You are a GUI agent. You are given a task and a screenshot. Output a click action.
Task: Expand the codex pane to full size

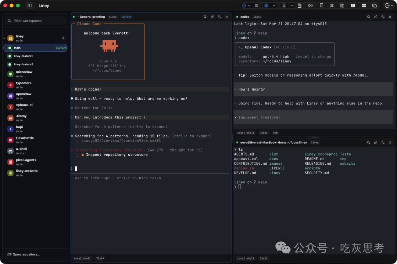(383, 17)
